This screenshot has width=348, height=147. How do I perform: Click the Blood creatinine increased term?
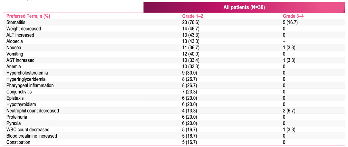pos(32,136)
